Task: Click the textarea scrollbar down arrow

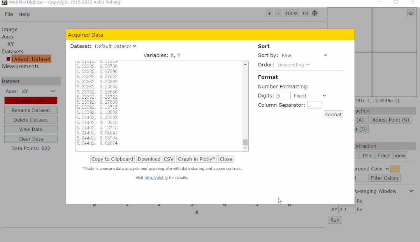Action: tap(245, 148)
